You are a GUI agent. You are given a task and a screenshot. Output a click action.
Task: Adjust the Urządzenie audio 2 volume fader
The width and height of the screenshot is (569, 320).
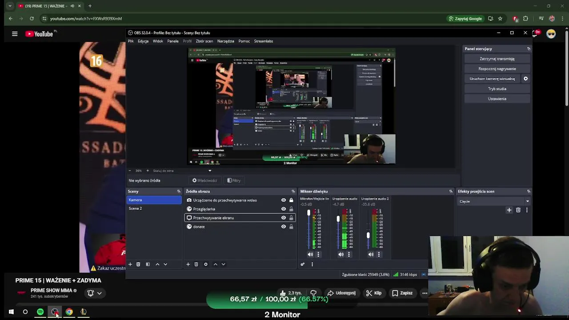point(368,235)
